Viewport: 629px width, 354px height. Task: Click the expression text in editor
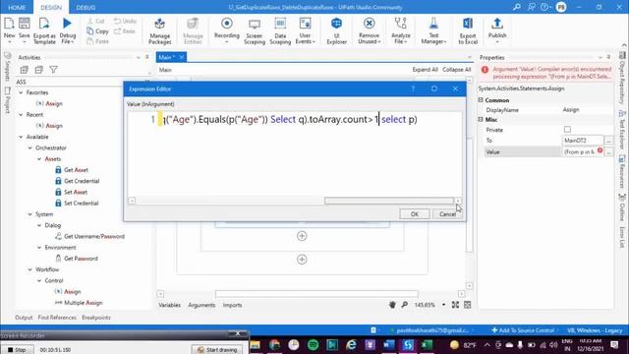[x=289, y=119]
